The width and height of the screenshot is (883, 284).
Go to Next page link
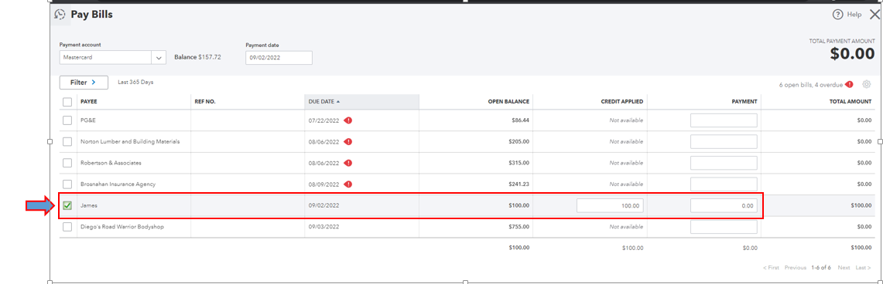844,268
